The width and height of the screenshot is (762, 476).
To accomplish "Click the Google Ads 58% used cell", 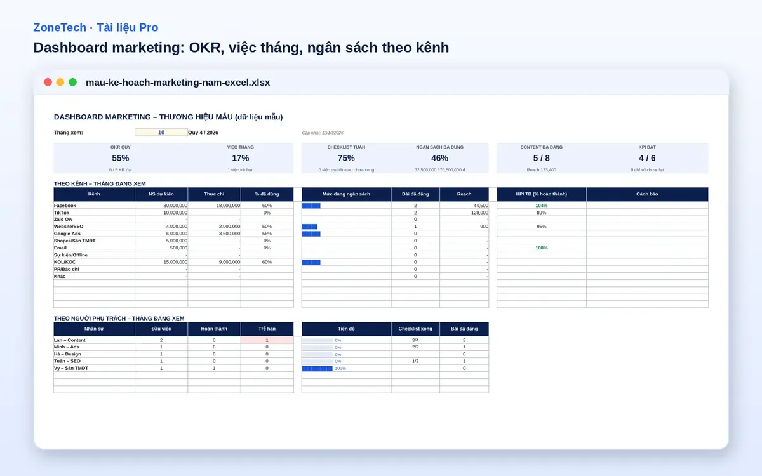I will (x=267, y=234).
